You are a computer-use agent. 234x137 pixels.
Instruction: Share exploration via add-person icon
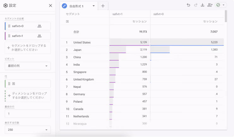(x=210, y=5)
